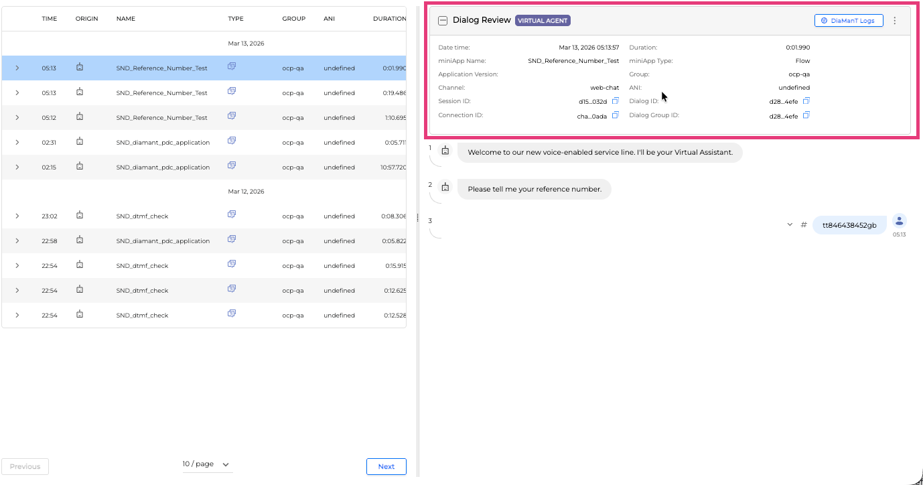Expand the 22:58 SND_diamant_pdc_application row
The width and height of the screenshot is (923, 485).
point(17,241)
